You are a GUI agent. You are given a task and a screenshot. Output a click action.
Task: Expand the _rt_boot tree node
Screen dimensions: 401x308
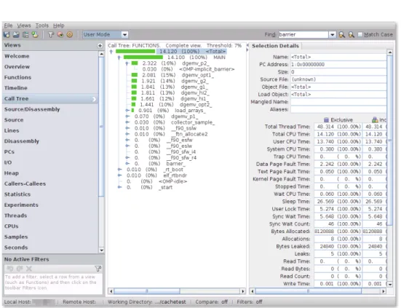(x=119, y=170)
